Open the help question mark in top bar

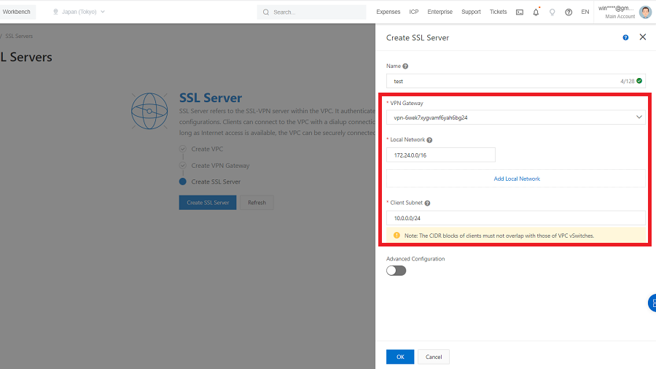tap(569, 12)
